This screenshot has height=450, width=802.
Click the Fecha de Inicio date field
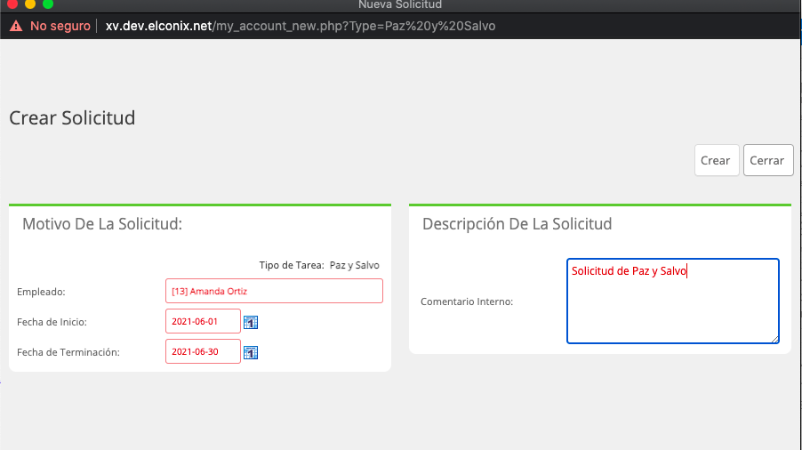pos(203,321)
